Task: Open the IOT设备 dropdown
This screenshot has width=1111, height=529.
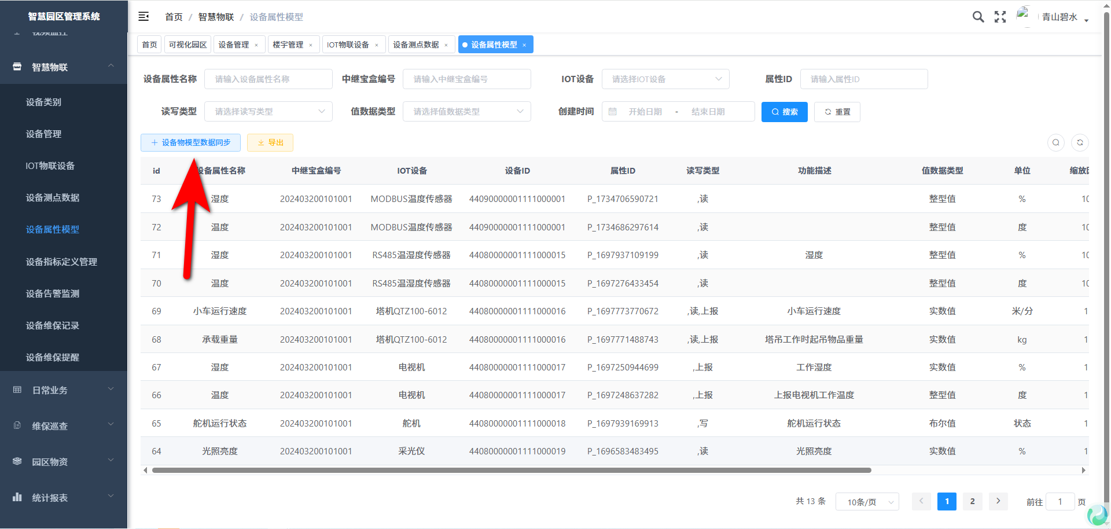Action: point(665,79)
